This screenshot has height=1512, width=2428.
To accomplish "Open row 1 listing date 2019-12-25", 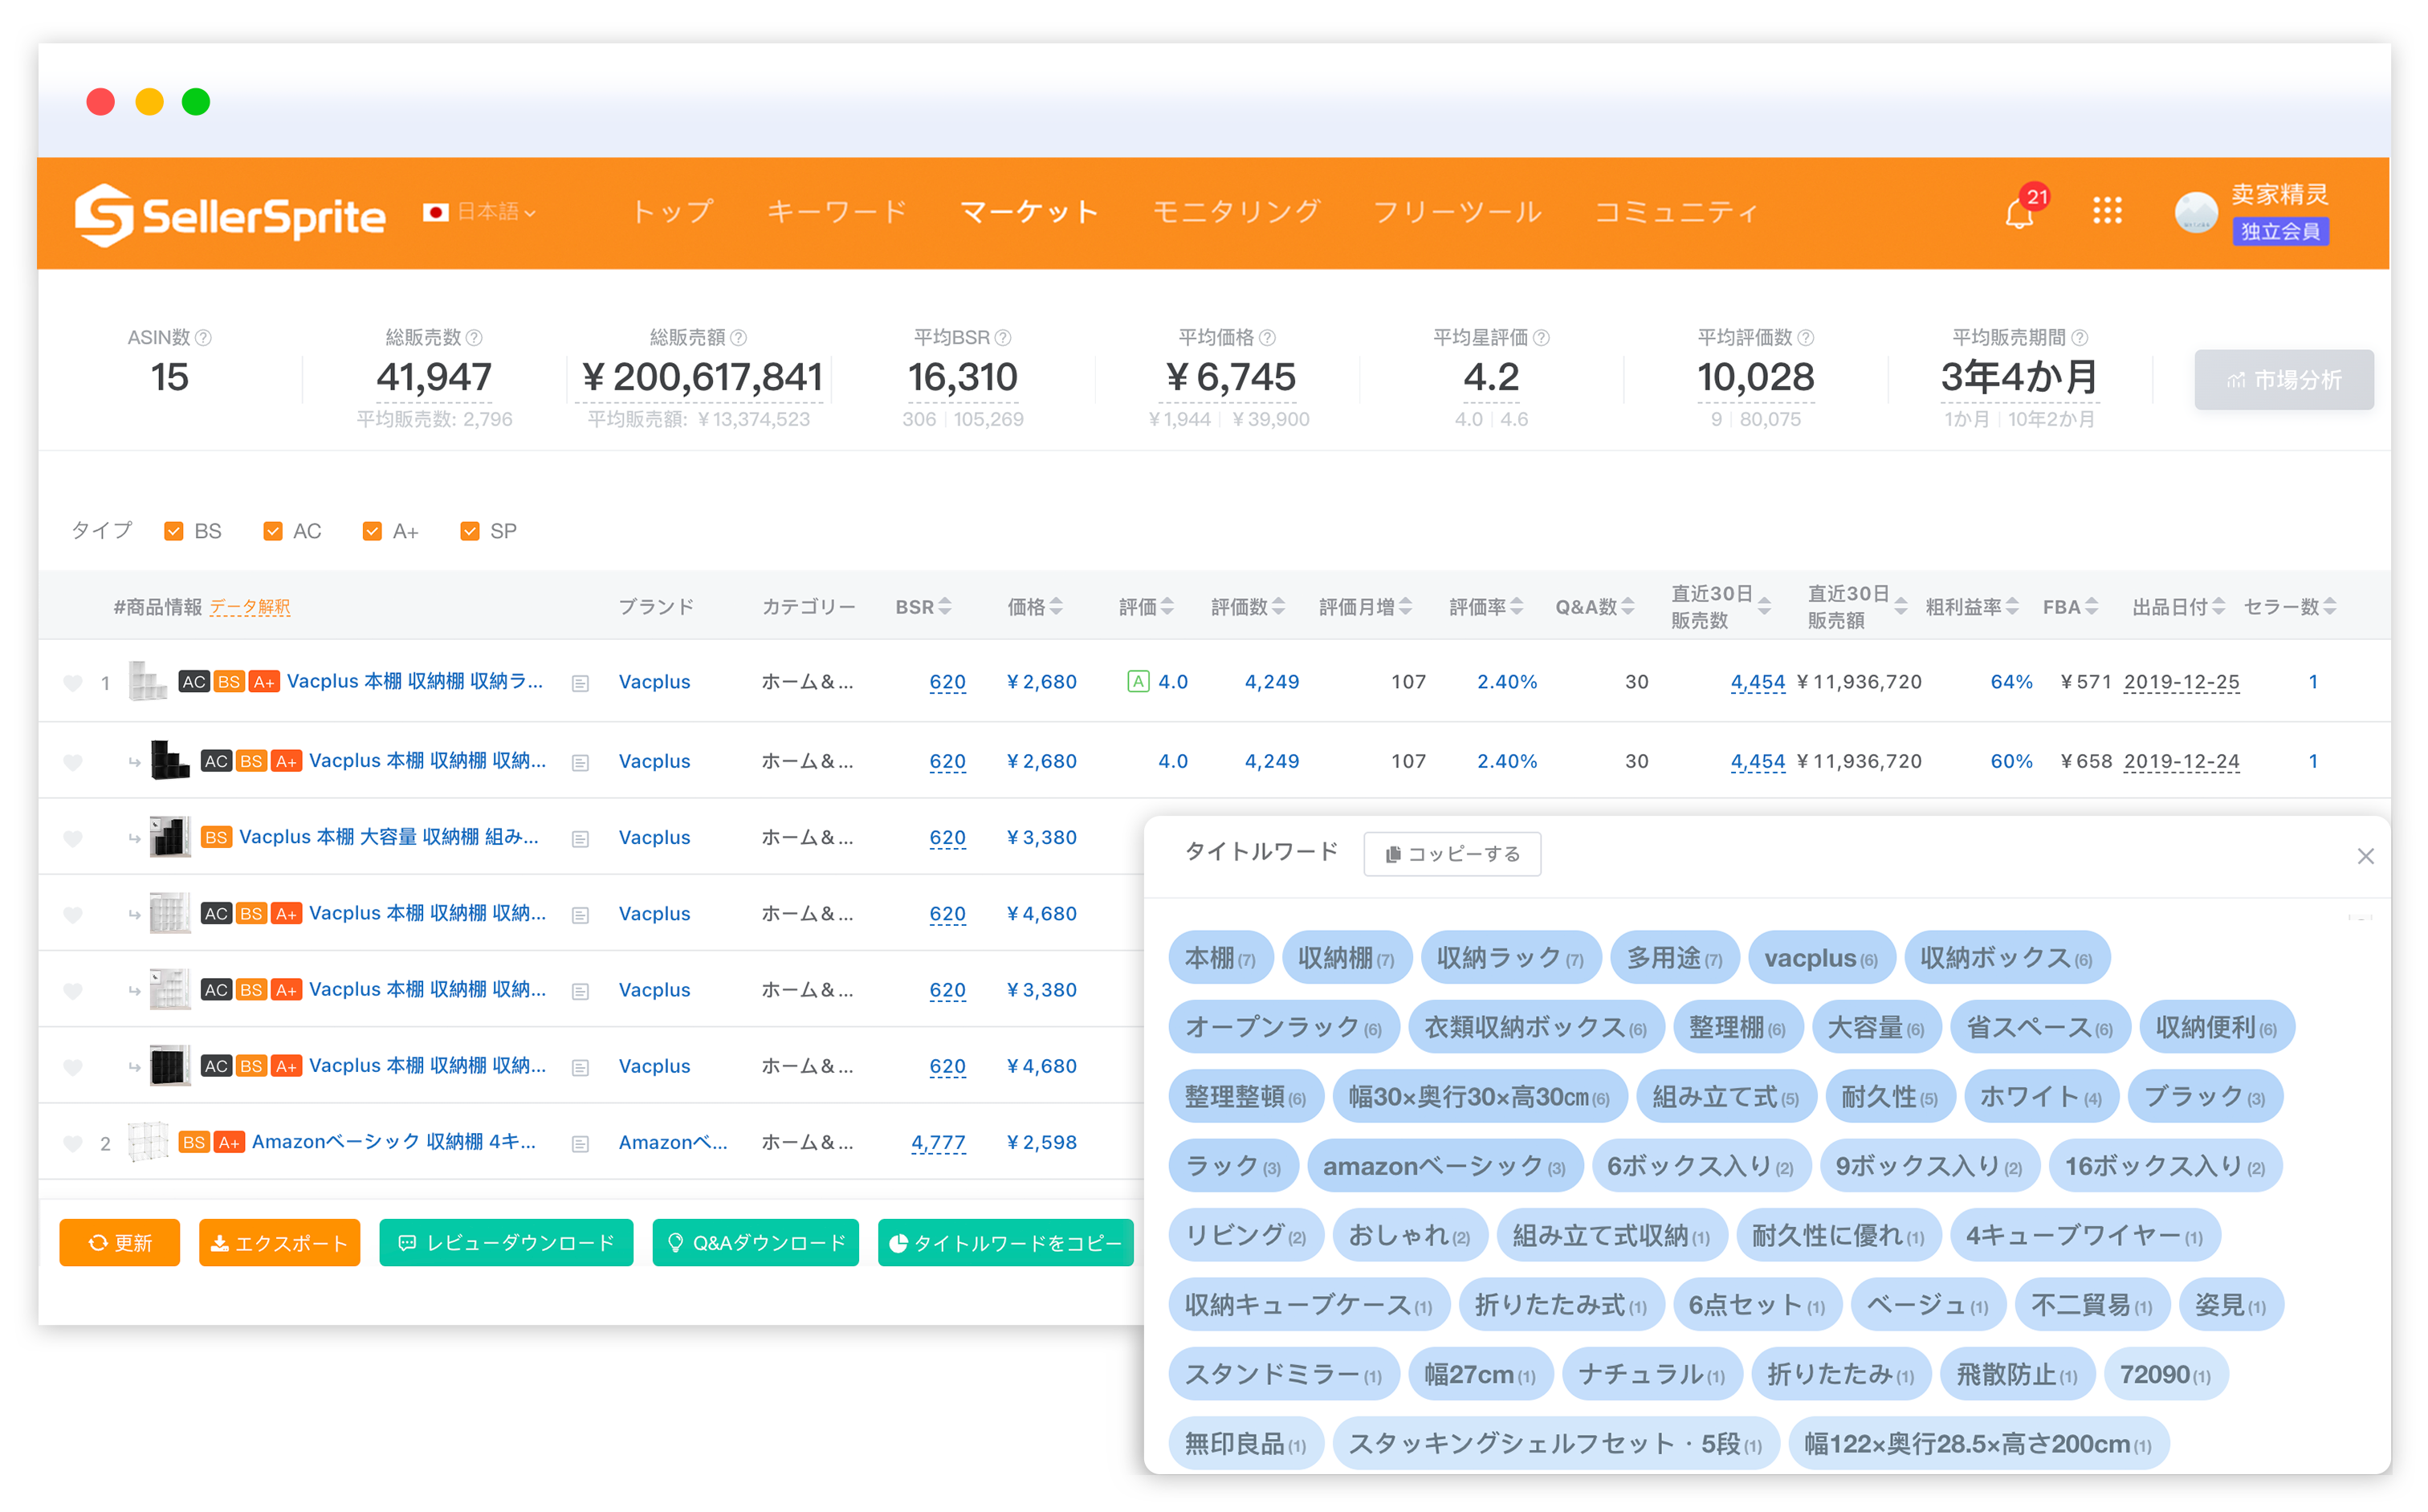I will pos(2181,682).
